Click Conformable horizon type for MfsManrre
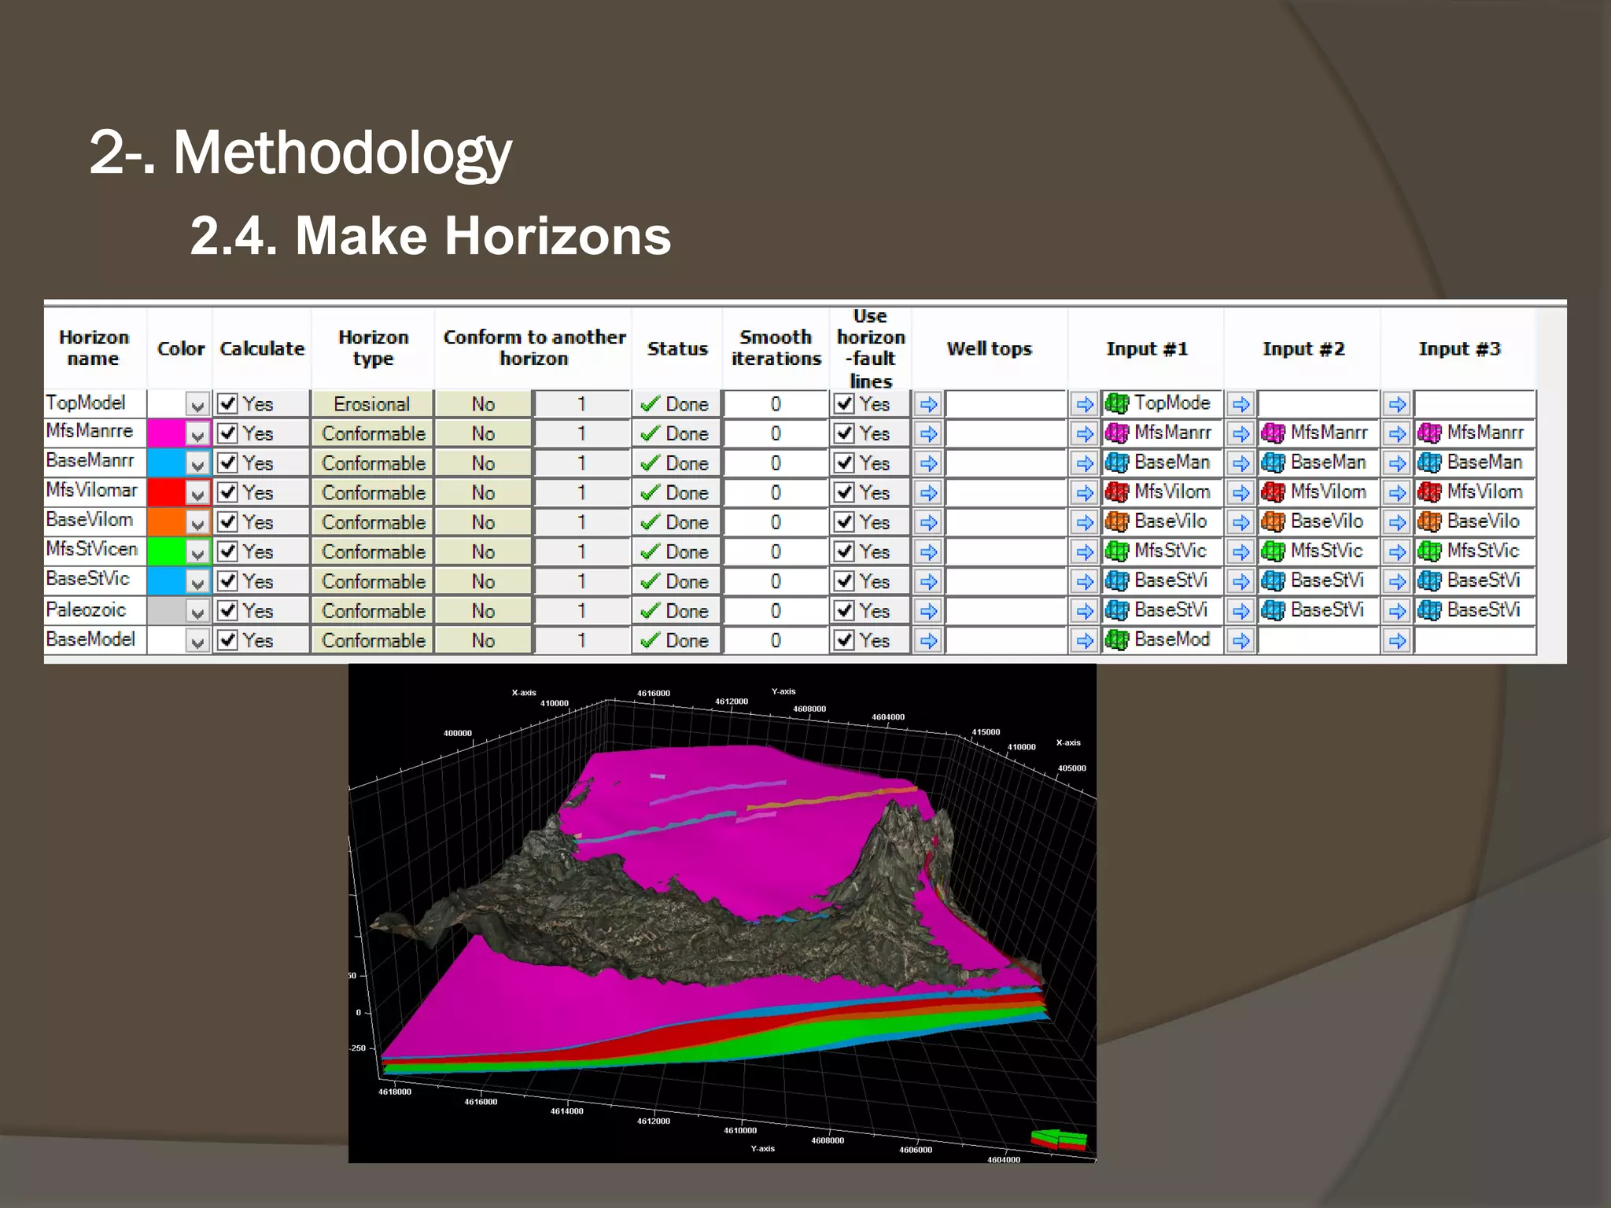 click(x=372, y=433)
